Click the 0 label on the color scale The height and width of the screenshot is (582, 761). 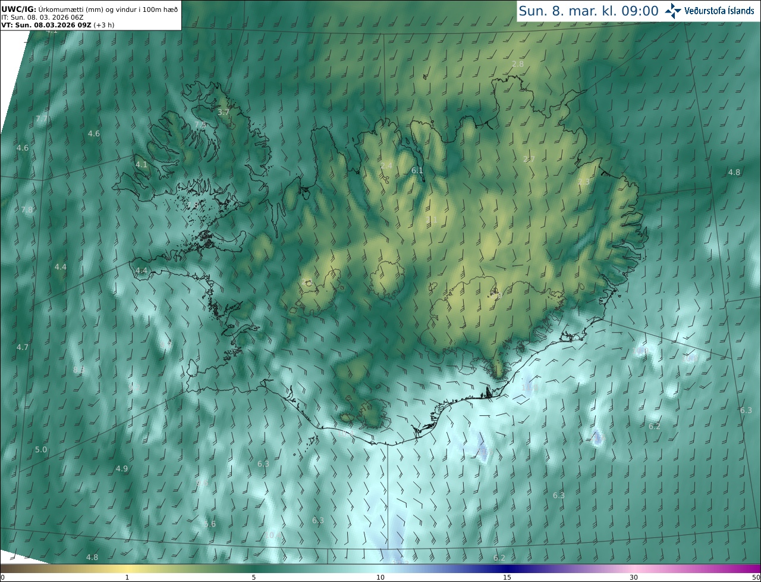tap(2, 577)
